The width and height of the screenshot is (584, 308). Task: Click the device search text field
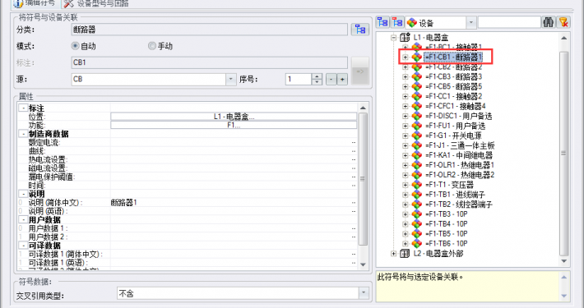(509, 22)
